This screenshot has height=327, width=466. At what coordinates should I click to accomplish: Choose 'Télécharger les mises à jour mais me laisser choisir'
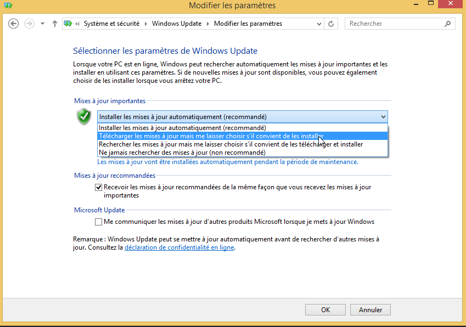pyautogui.click(x=243, y=136)
